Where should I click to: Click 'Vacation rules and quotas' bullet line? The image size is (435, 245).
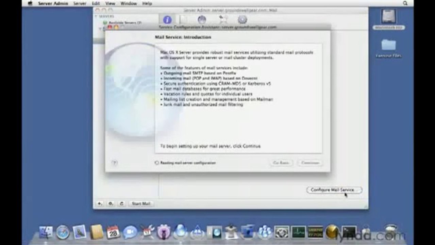[206, 94]
